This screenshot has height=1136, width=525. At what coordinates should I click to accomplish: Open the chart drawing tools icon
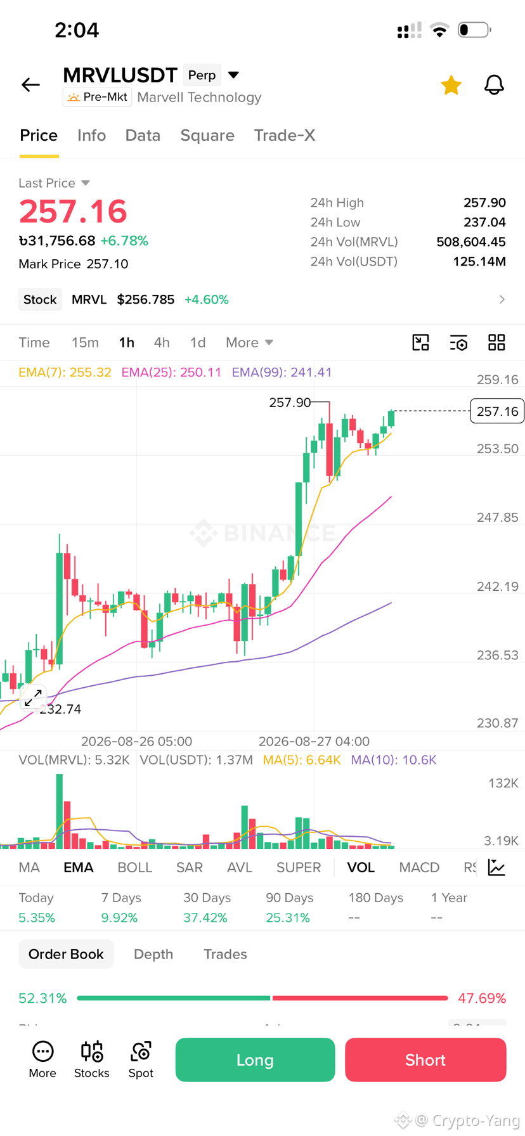[x=421, y=342]
